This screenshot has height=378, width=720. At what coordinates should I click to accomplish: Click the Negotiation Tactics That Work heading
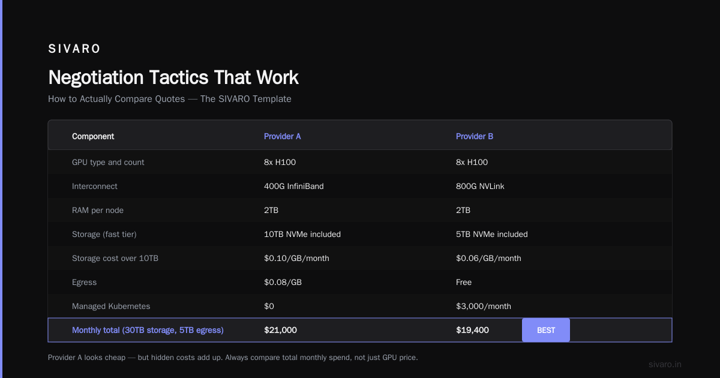click(173, 77)
